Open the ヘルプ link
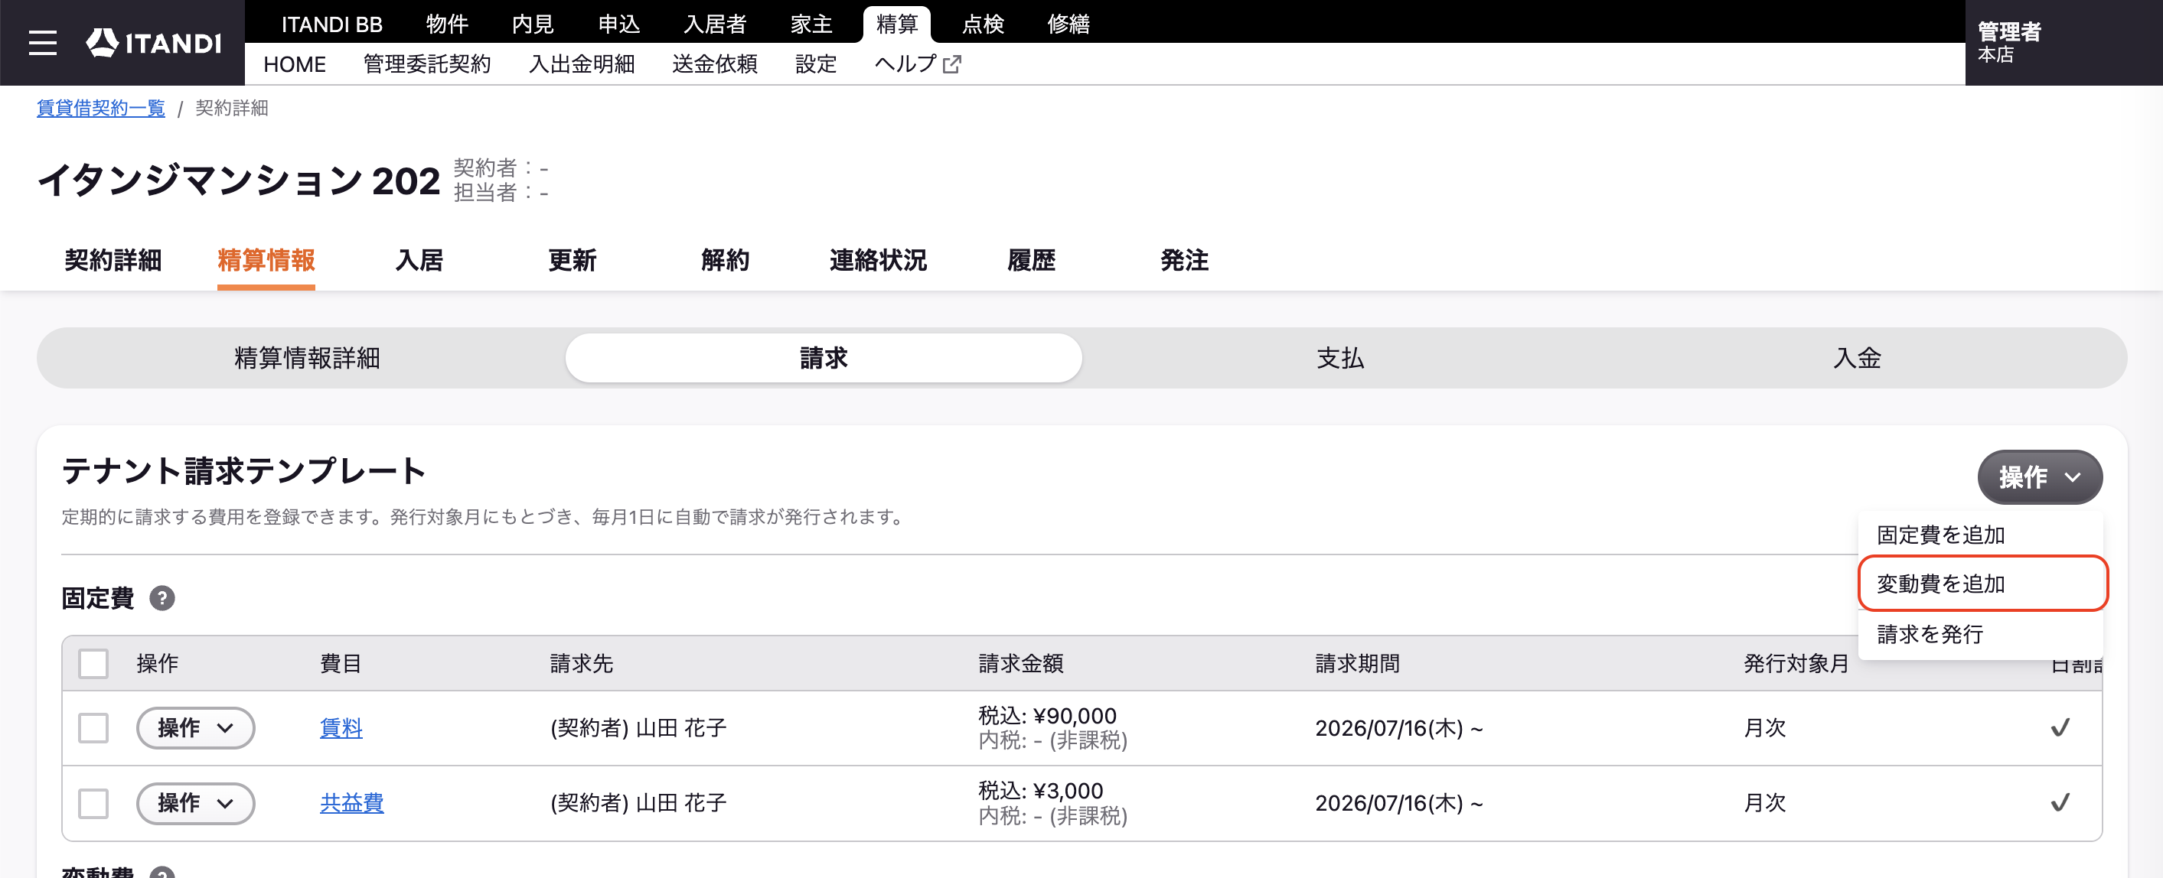The image size is (2163, 878). pyautogui.click(x=917, y=63)
